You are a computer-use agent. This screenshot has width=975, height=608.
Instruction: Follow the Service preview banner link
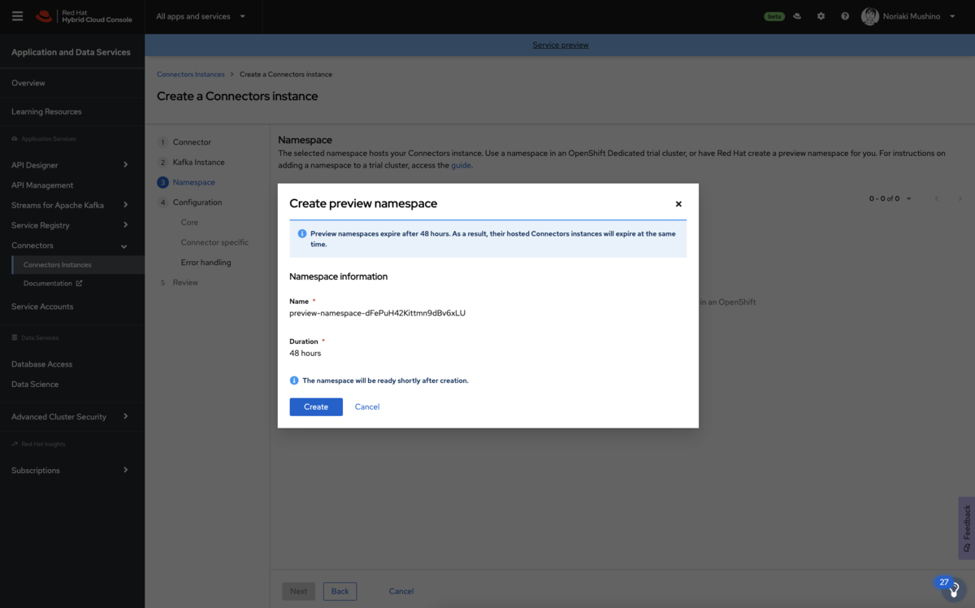pyautogui.click(x=561, y=45)
